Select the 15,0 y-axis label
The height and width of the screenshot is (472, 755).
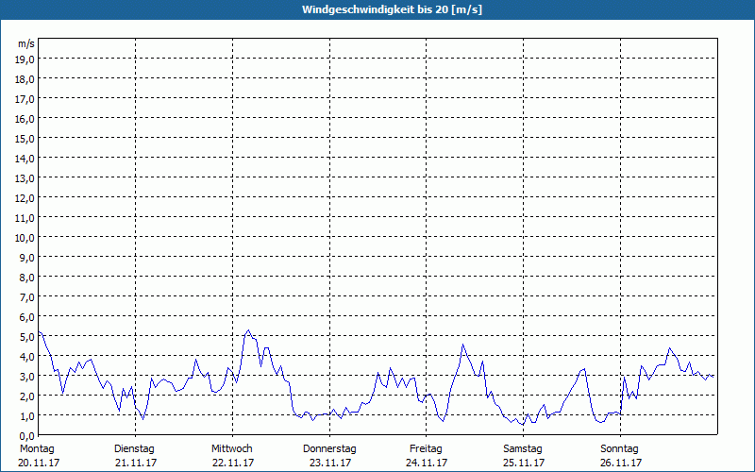(x=25, y=139)
